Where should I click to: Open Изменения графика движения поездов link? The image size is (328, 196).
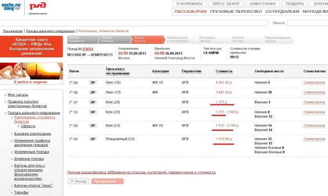coord(32,142)
